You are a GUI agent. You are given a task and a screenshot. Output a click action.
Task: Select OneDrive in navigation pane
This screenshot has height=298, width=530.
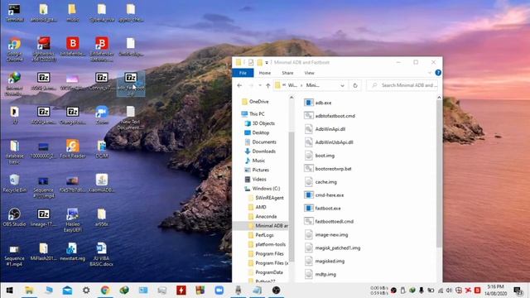(255, 101)
